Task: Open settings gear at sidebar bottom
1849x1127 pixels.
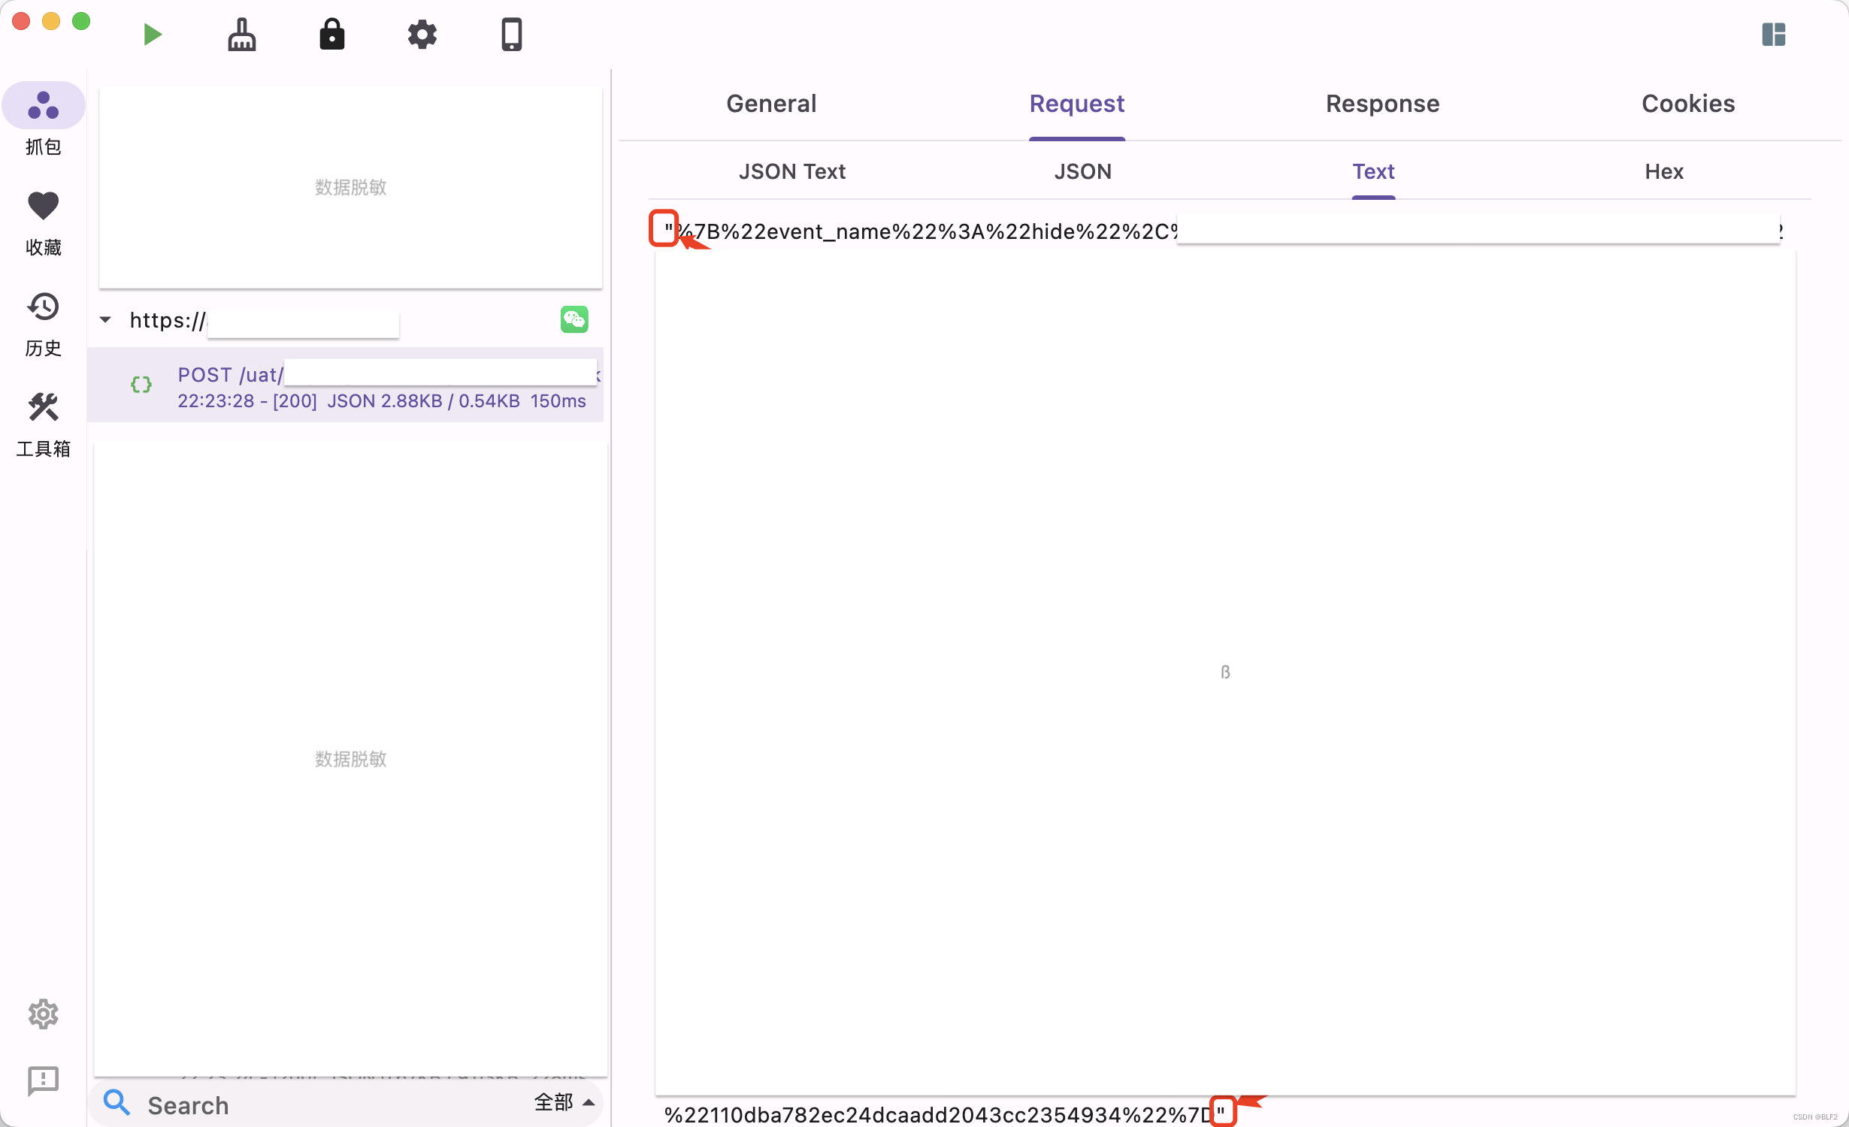Action: 44,1014
